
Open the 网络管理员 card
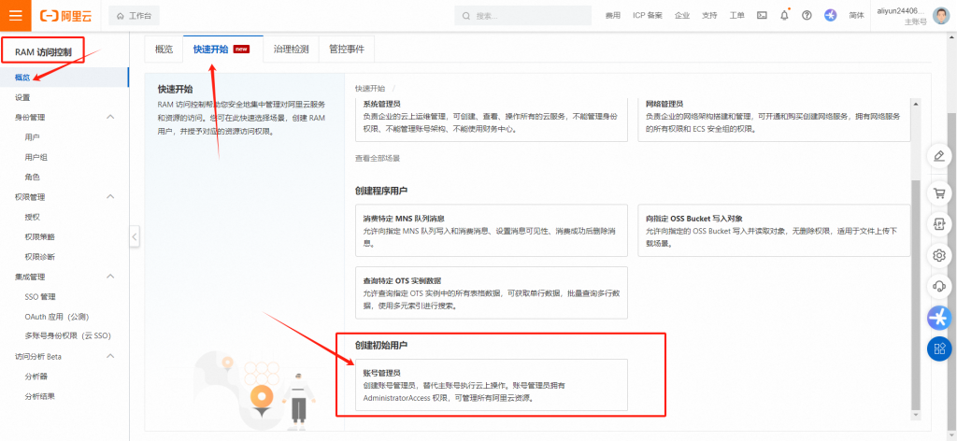774,120
